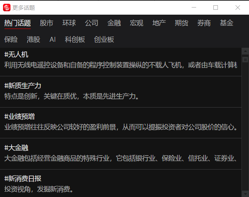
Task: Switch to the 股市 tab
Action: [46, 23]
